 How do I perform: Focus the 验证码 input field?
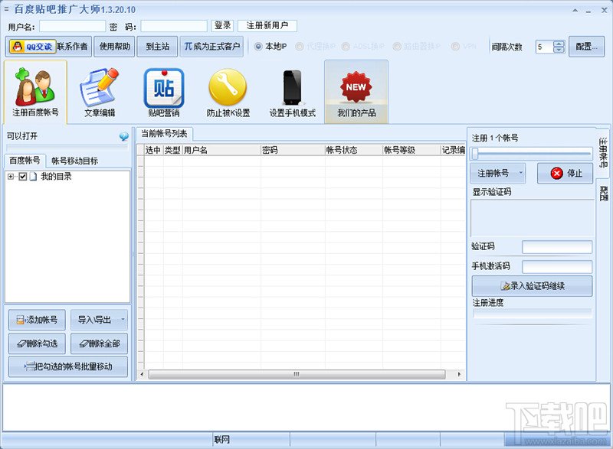[x=557, y=247]
